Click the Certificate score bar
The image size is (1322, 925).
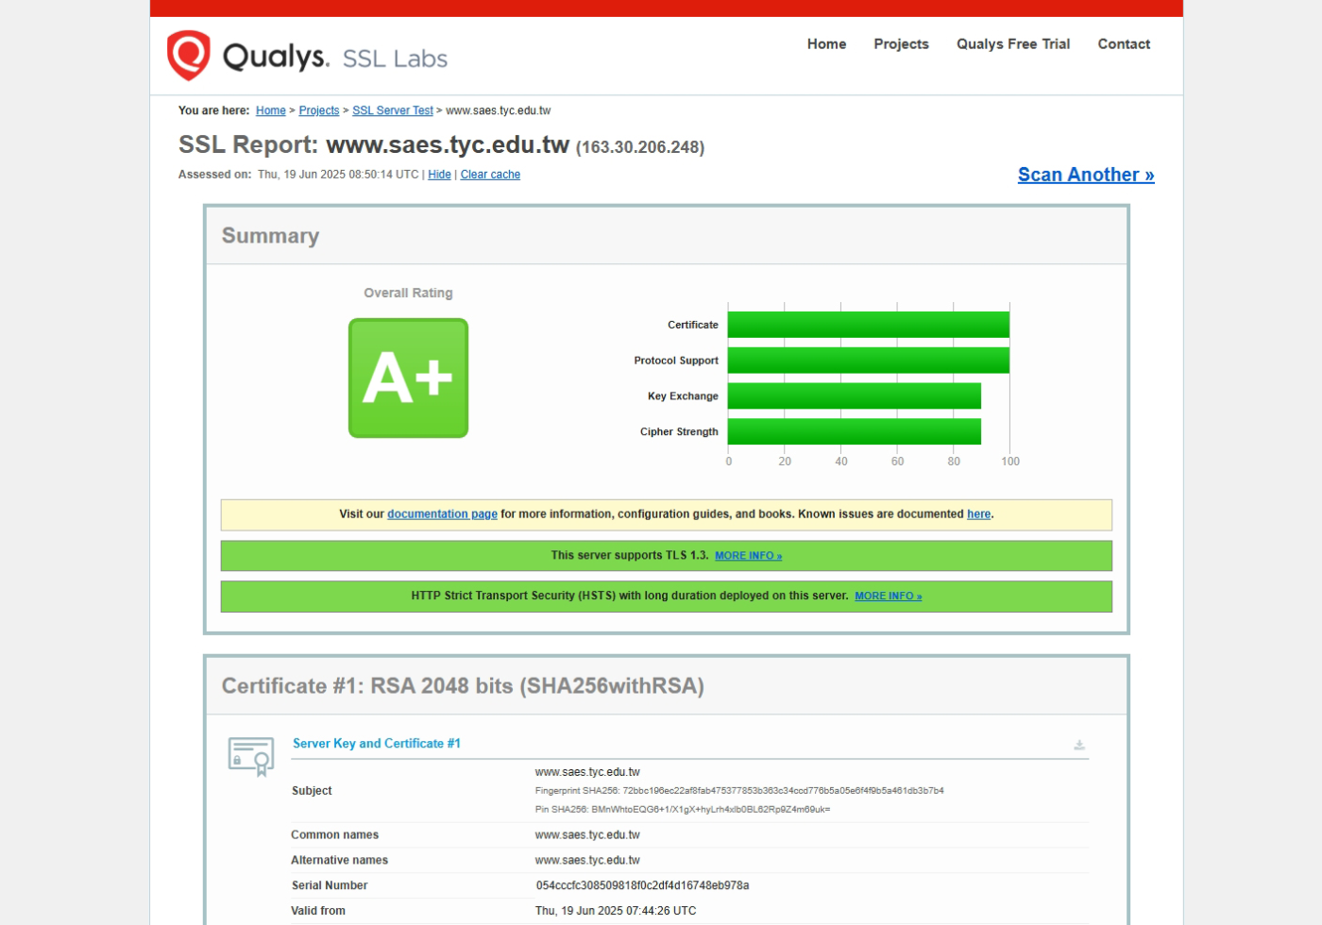click(868, 325)
